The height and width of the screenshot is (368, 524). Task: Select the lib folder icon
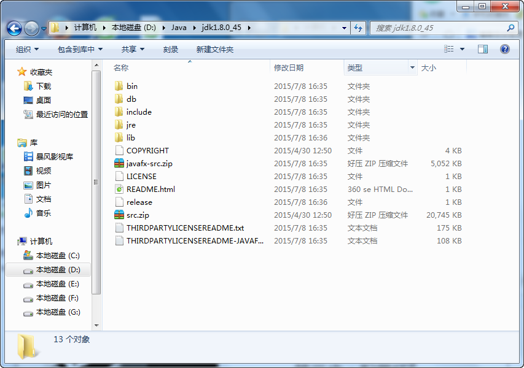(119, 137)
